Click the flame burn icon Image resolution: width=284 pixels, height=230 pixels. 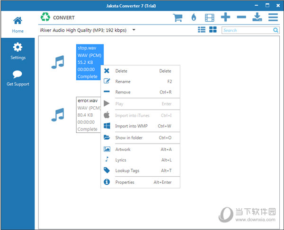click(x=194, y=17)
